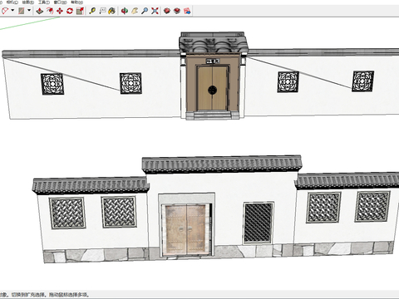Select the Tape Measure tool

pos(92,11)
